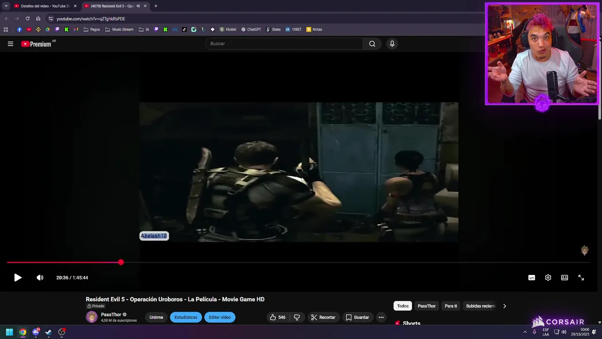602x339 pixels.
Task: Open the Kicklet bookmark
Action: coord(228,29)
